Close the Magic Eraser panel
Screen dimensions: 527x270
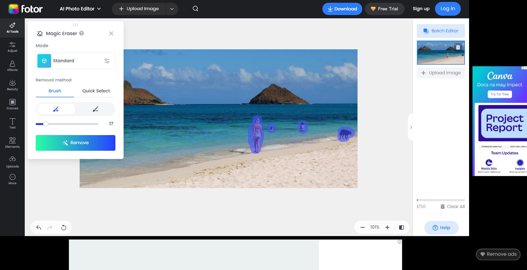[x=111, y=34]
